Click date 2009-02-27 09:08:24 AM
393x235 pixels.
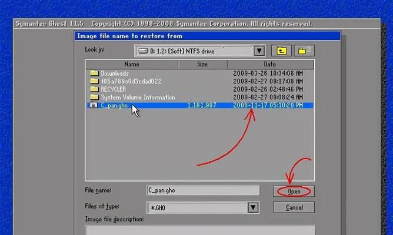[x=268, y=97]
